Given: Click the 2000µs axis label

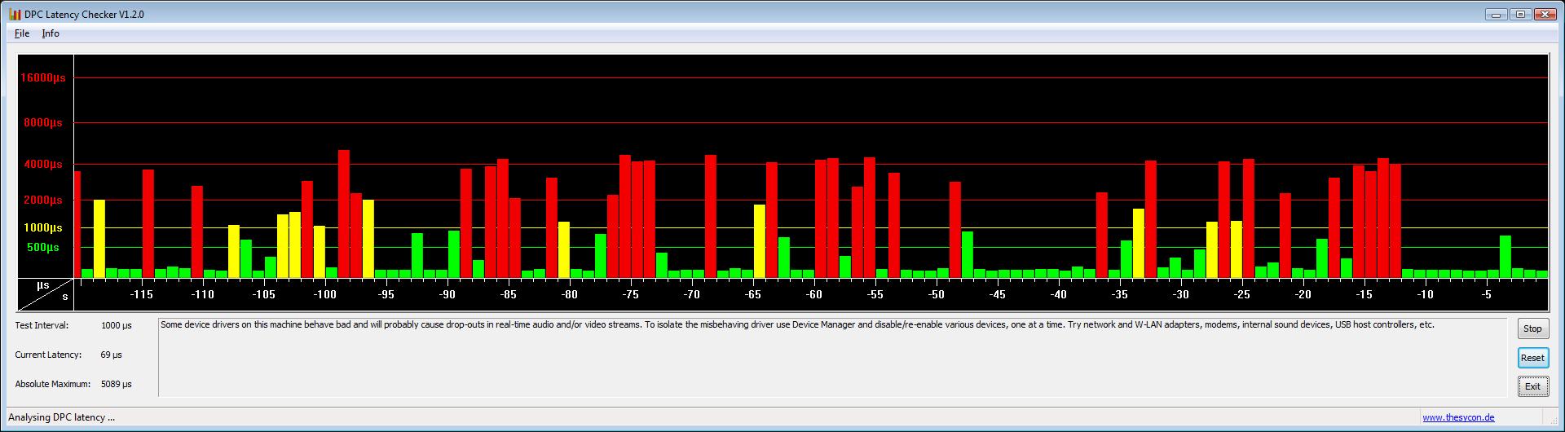Looking at the screenshot, I should (x=45, y=200).
